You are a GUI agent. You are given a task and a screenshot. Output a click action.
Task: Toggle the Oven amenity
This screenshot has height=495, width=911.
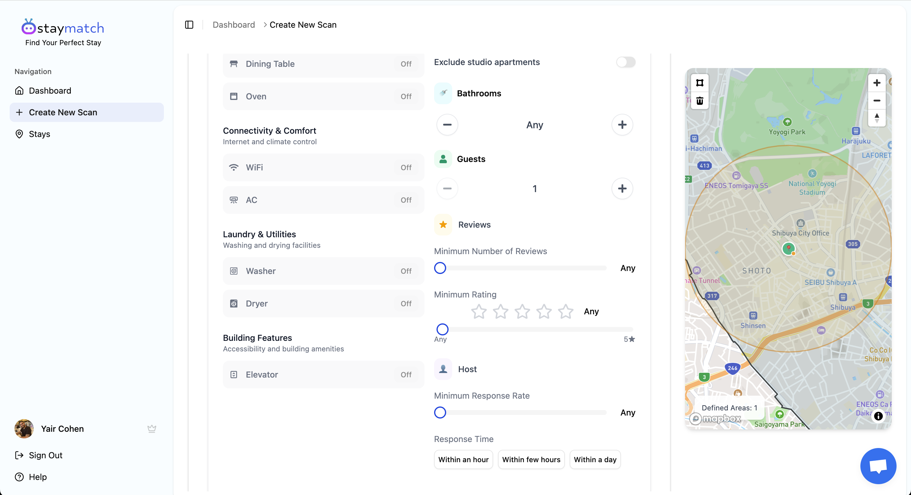pyautogui.click(x=323, y=96)
